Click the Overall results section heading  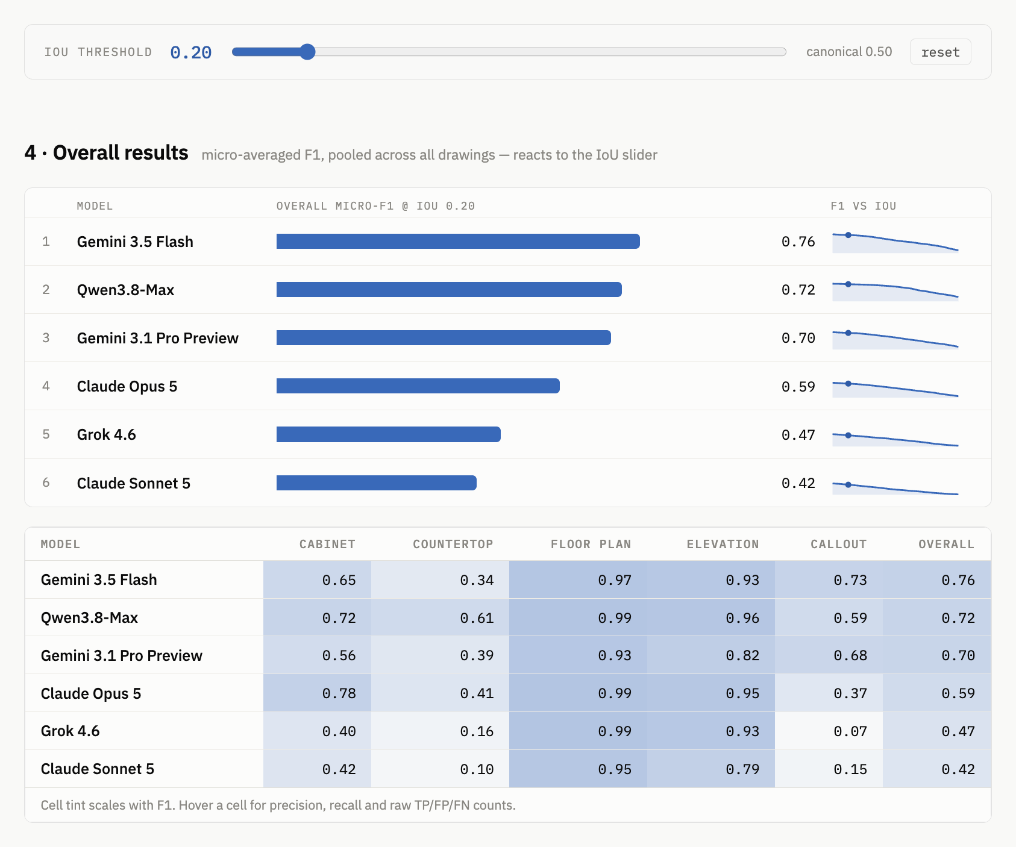click(x=107, y=153)
